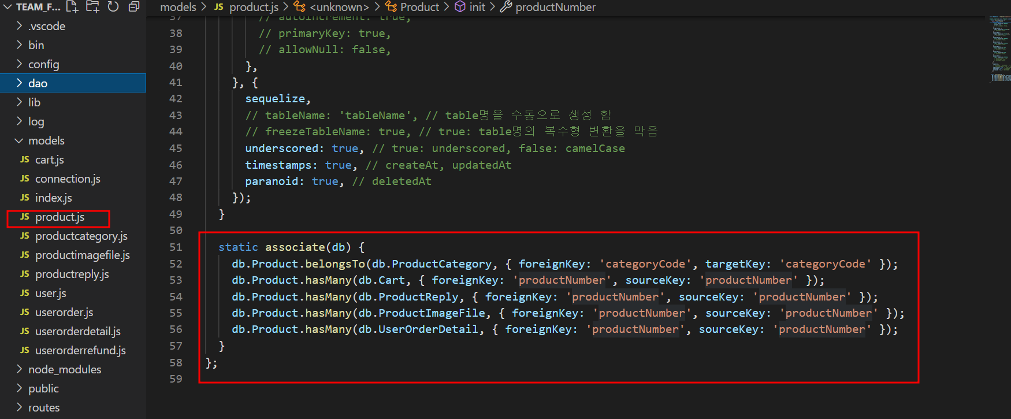This screenshot has height=419, width=1011.
Task: Click the wrench icon beside productNumber breadcrumb
Action: coord(505,7)
